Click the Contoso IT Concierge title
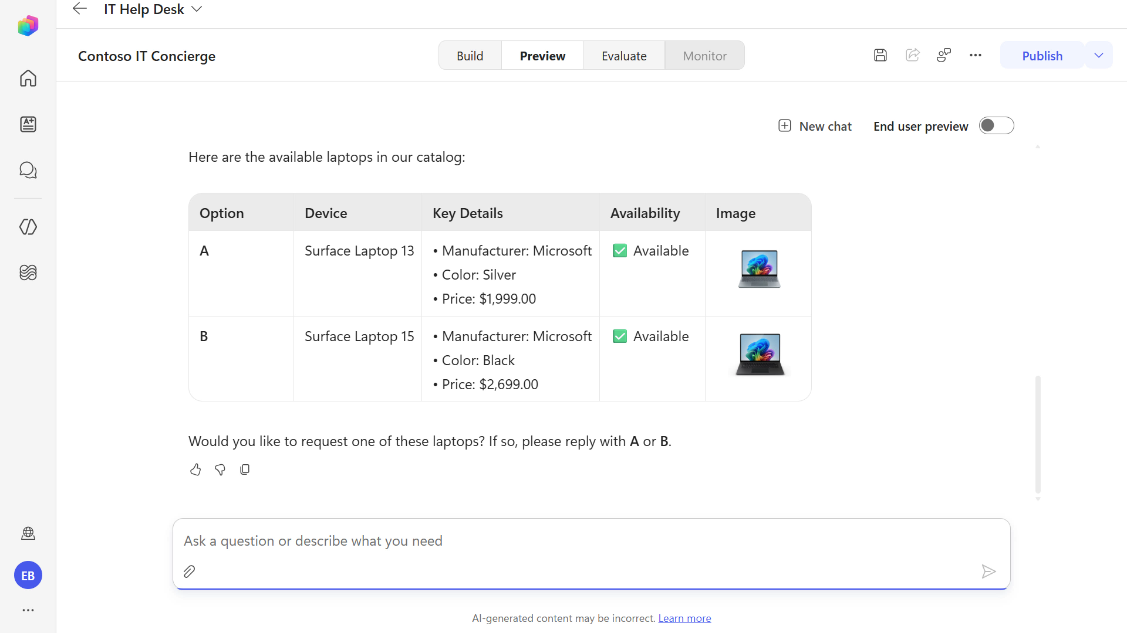Image resolution: width=1127 pixels, height=633 pixels. pos(147,56)
